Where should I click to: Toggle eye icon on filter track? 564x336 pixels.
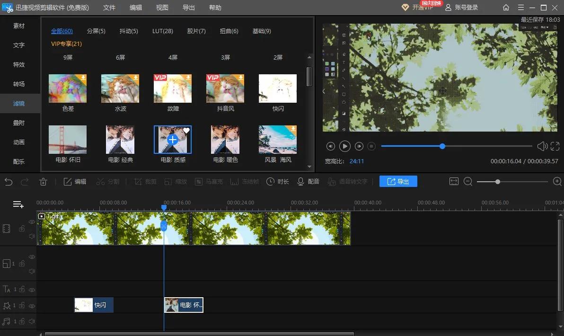(32, 306)
